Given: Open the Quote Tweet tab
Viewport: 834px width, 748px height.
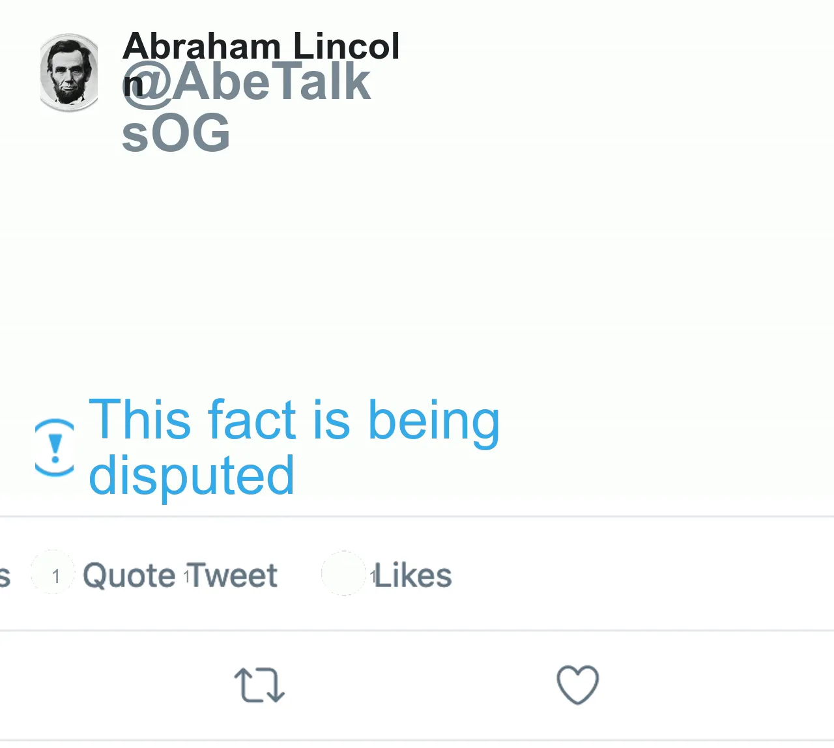Looking at the screenshot, I should point(180,575).
